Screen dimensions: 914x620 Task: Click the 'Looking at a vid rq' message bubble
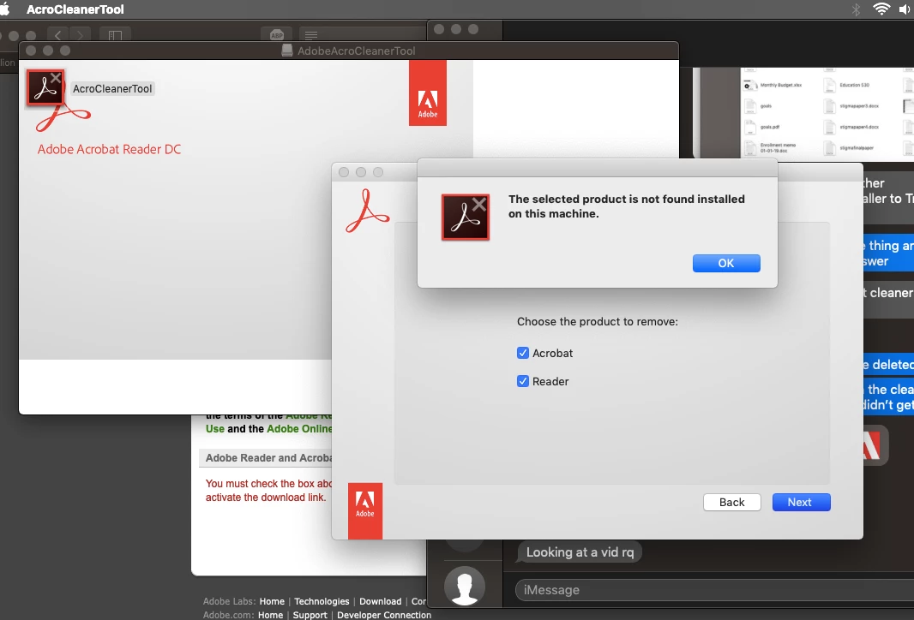[x=580, y=551]
